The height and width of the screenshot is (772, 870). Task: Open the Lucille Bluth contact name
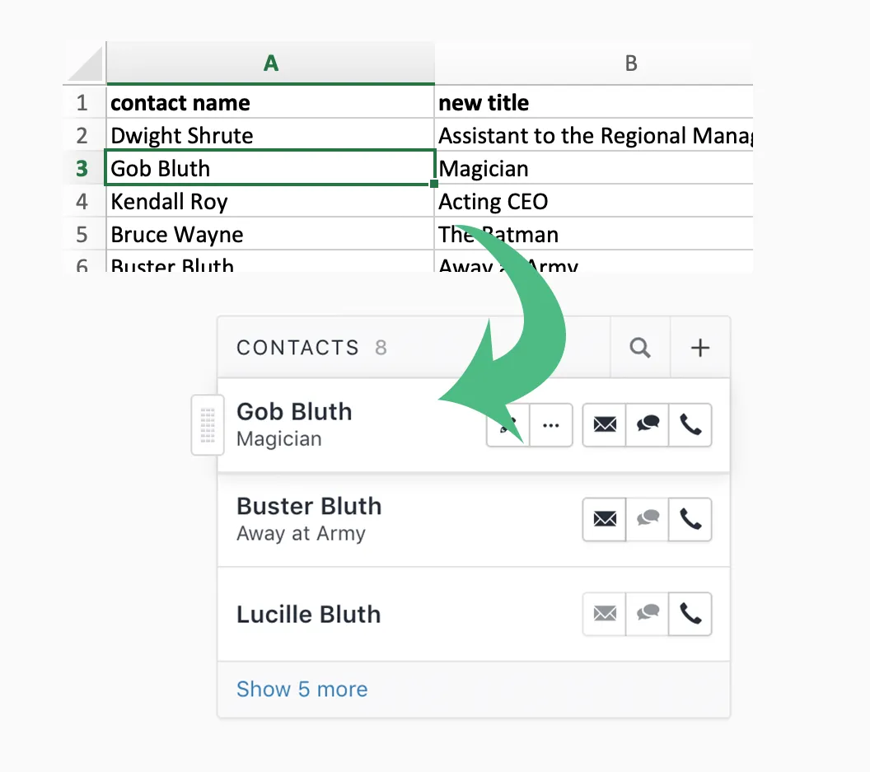(308, 615)
